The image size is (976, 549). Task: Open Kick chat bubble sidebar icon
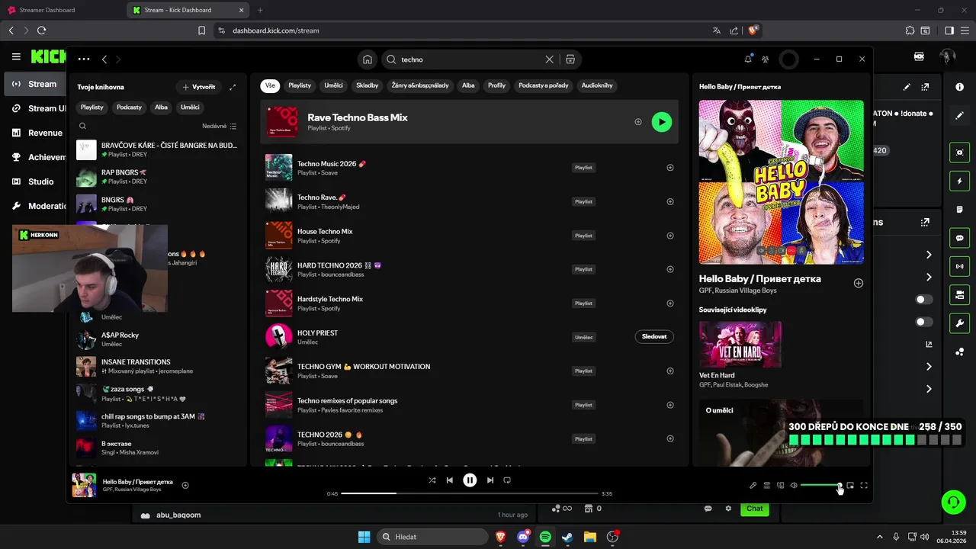point(959,238)
